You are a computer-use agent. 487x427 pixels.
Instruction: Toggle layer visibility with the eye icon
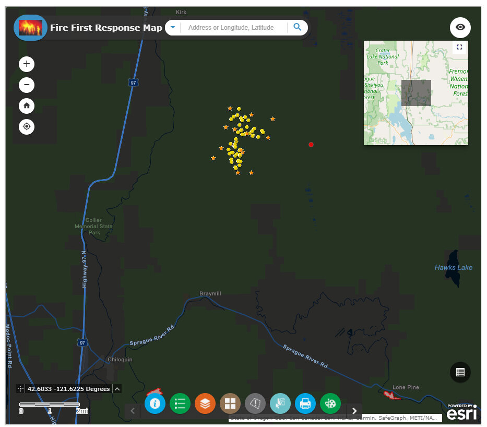pos(460,27)
